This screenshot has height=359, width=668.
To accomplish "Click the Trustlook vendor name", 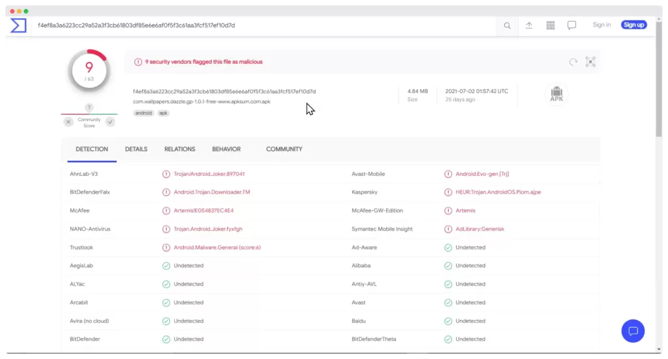I will point(82,248).
